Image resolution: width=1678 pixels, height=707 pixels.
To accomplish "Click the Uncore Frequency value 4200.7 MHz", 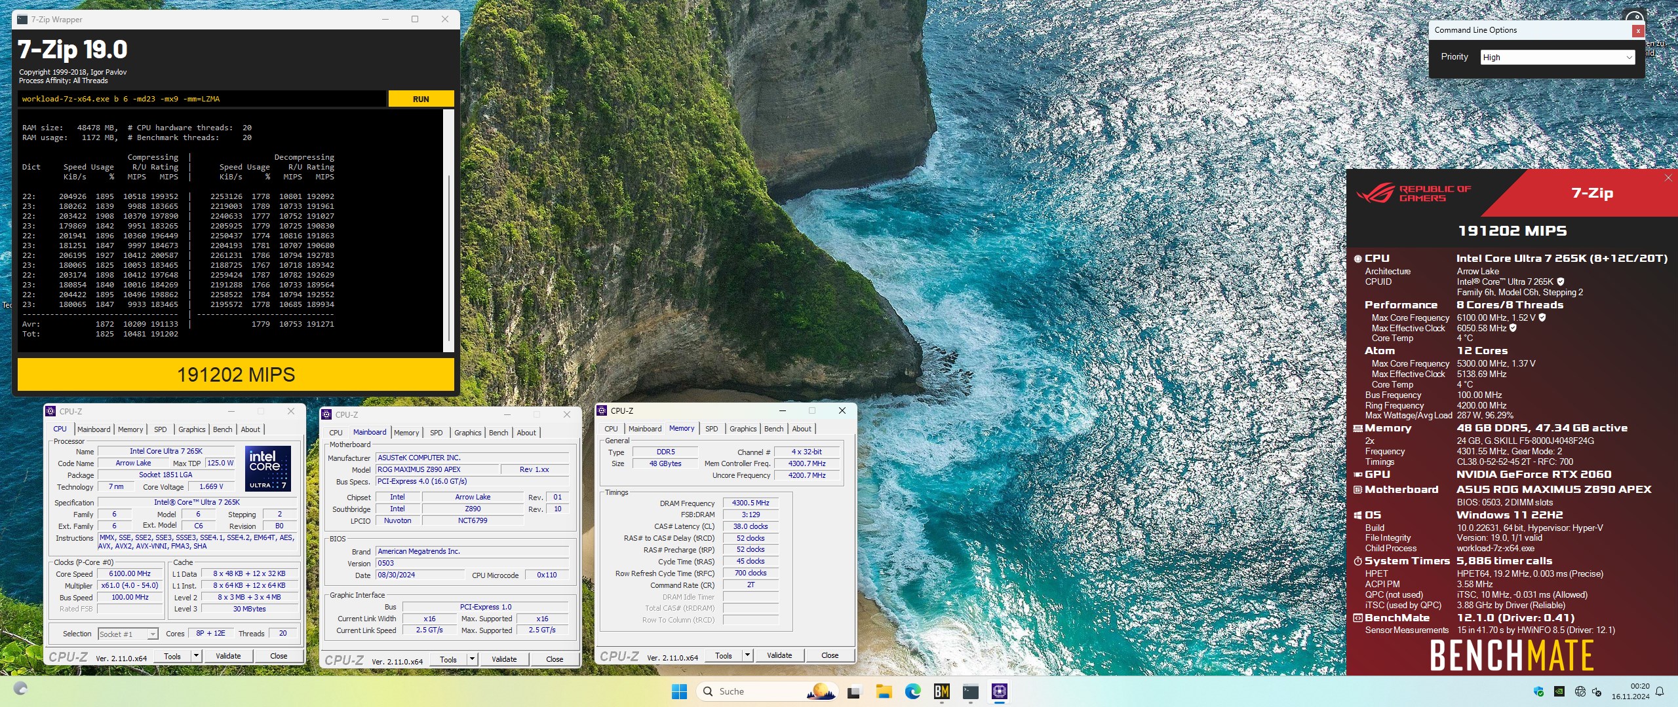I will tap(807, 475).
